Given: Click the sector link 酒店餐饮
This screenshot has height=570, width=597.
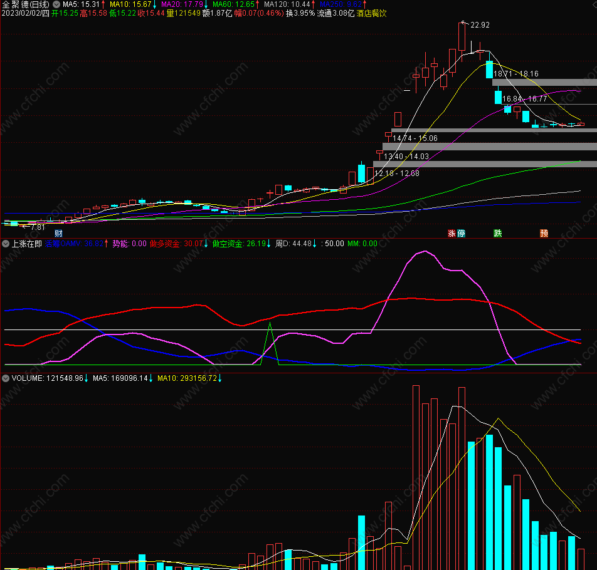Looking at the screenshot, I should (372, 14).
